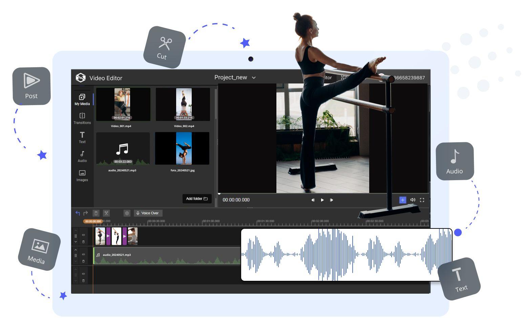The height and width of the screenshot is (318, 523).
Task: Enter fullscreen preview mode
Action: click(422, 200)
